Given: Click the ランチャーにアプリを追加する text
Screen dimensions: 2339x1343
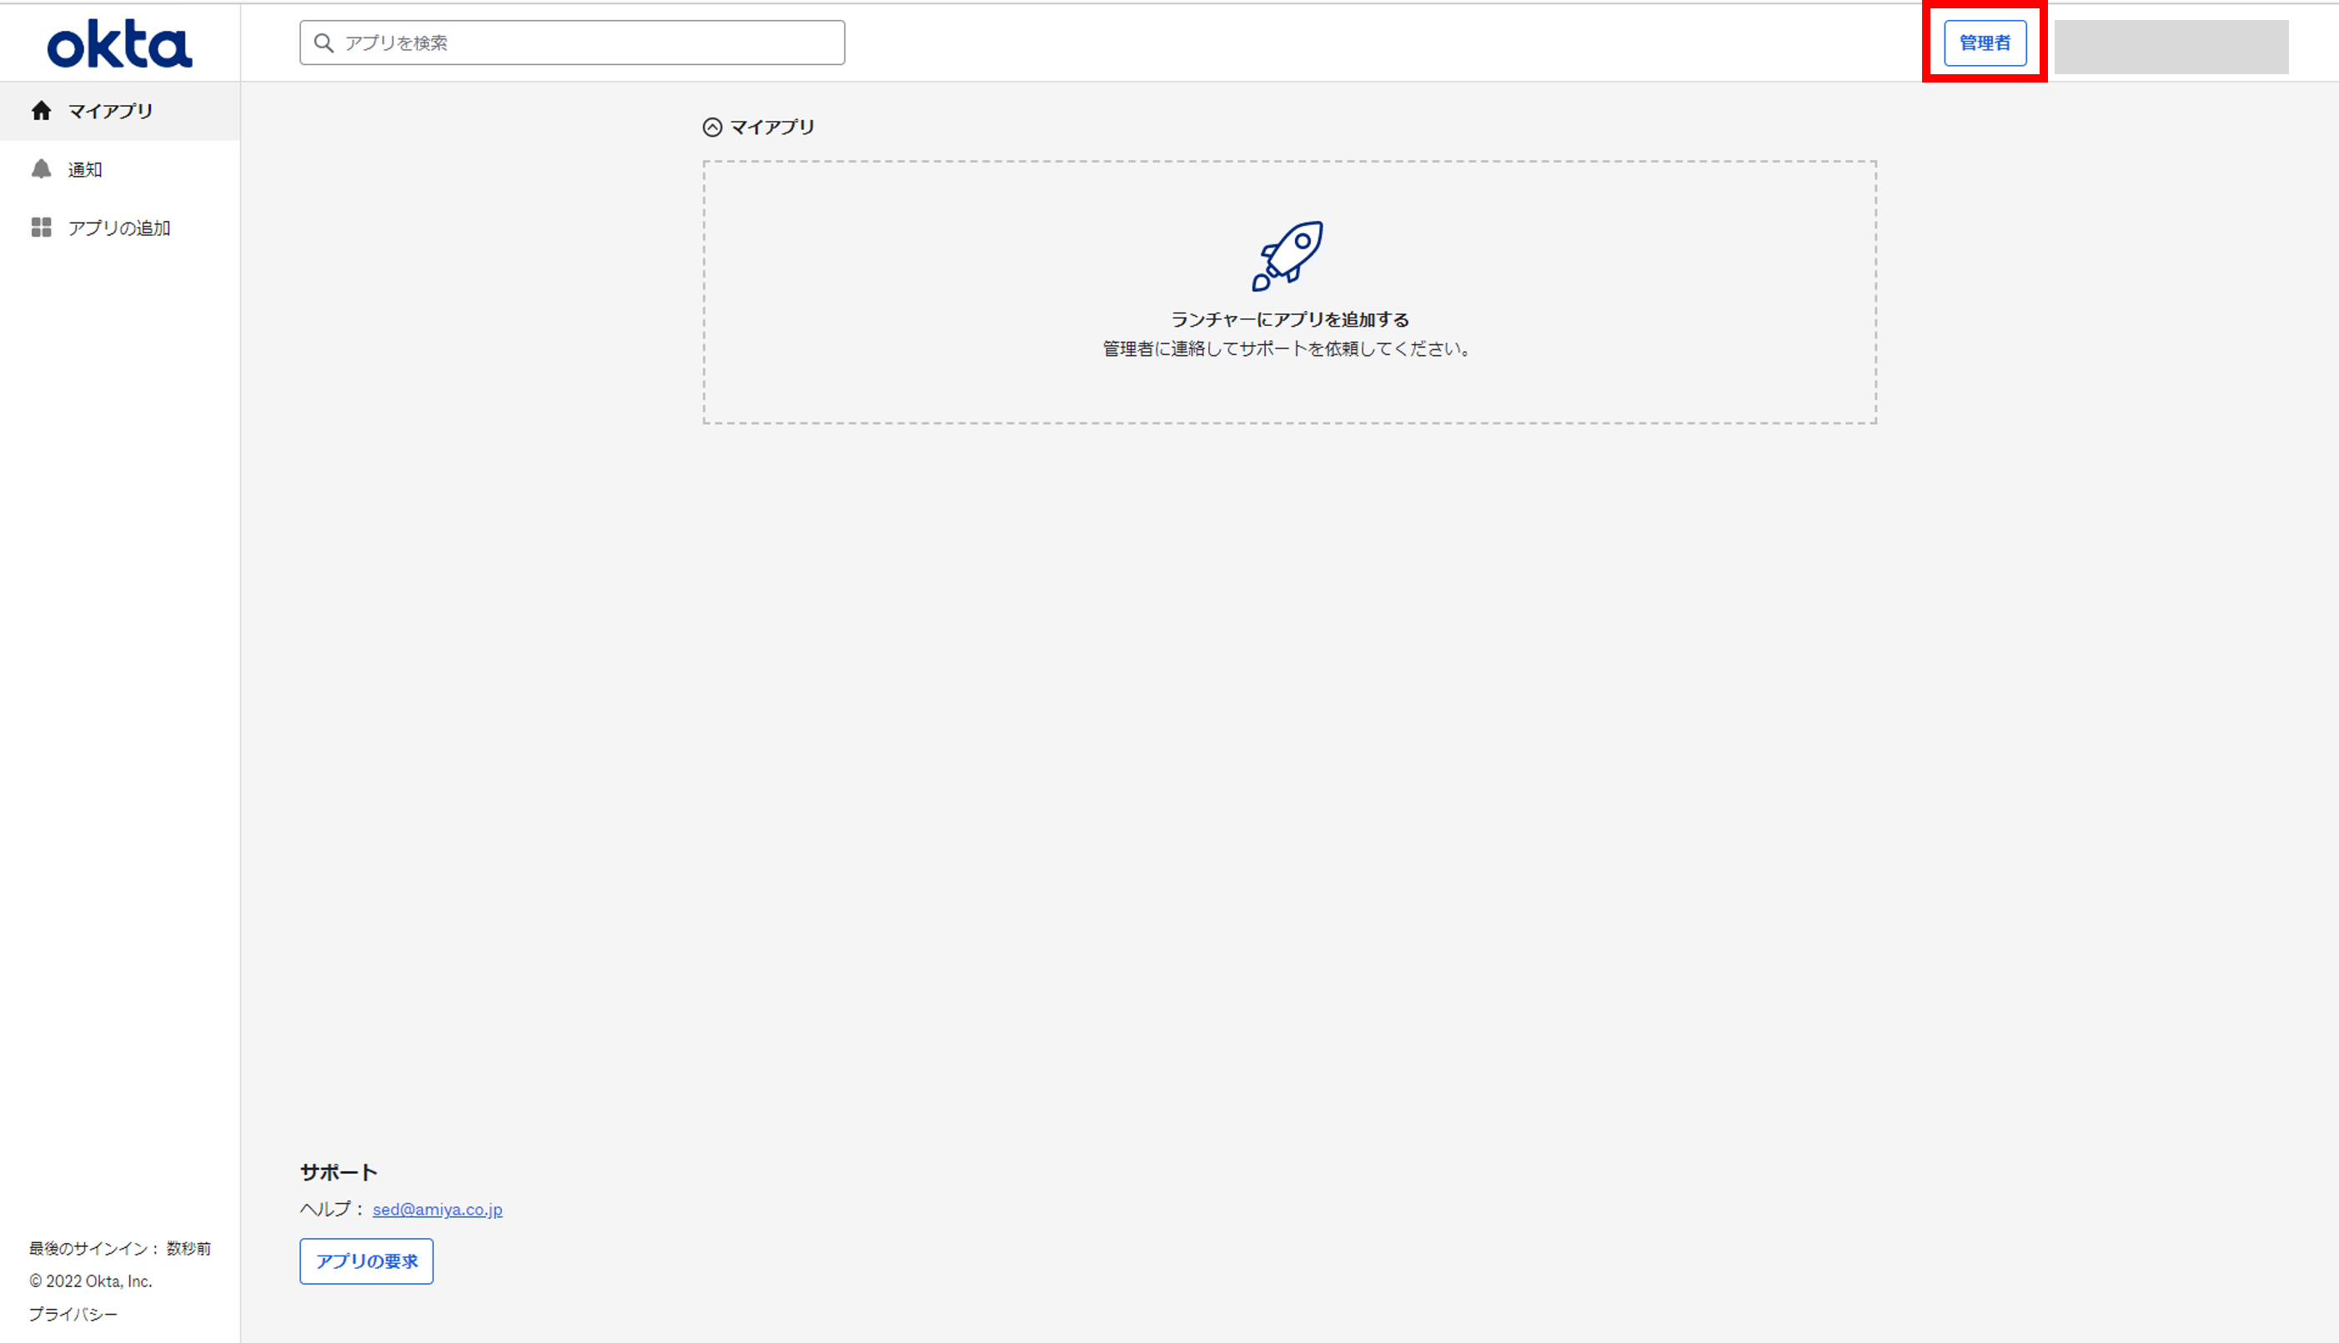Looking at the screenshot, I should [1290, 319].
